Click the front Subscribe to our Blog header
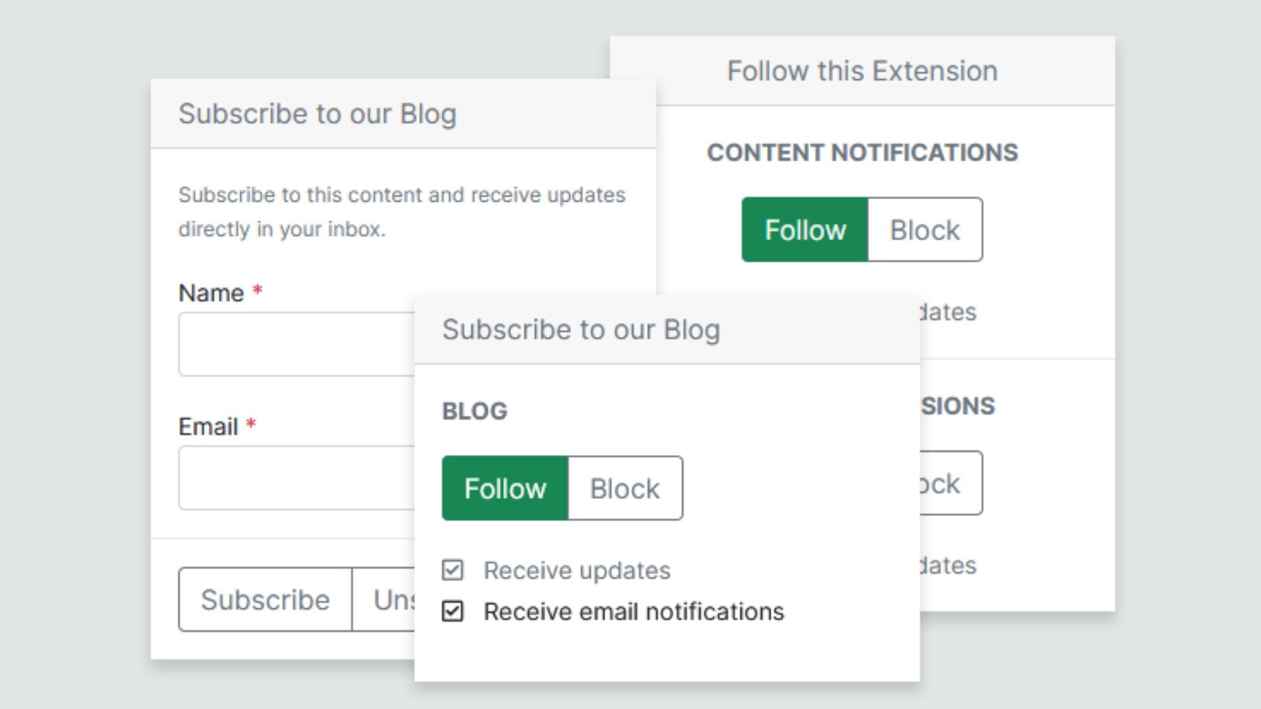The width and height of the screenshot is (1261, 709). [x=667, y=330]
